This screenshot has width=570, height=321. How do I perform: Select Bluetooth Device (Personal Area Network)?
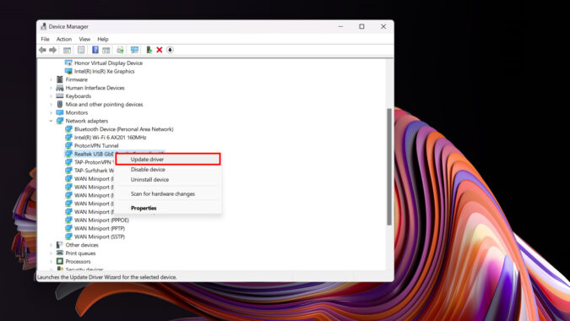pyautogui.click(x=123, y=129)
